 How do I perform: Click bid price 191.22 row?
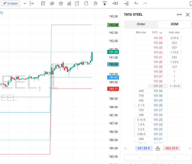[158, 134]
